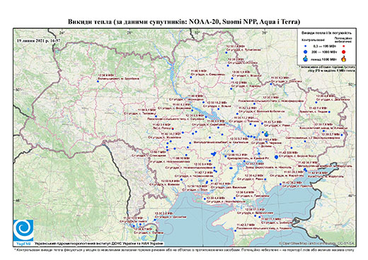
Task: Click the large blue 328 MW marker
Action: [x=276, y=157]
